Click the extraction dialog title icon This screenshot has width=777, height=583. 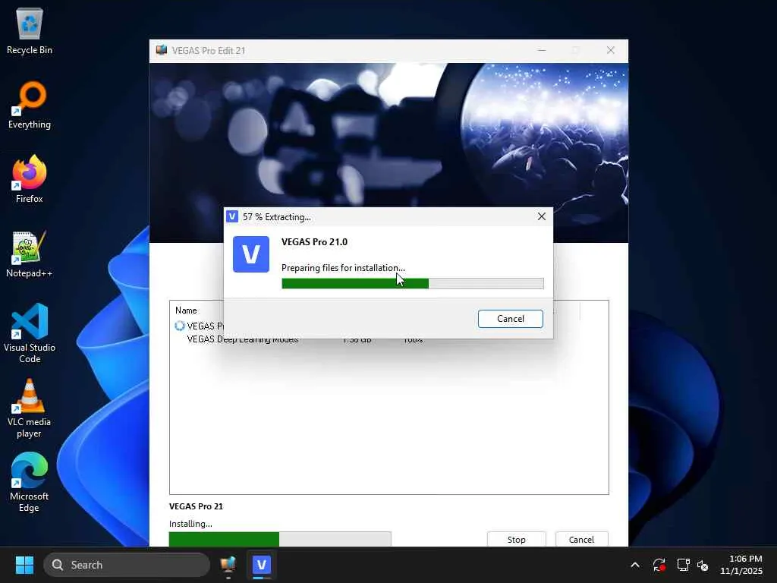pyautogui.click(x=232, y=216)
